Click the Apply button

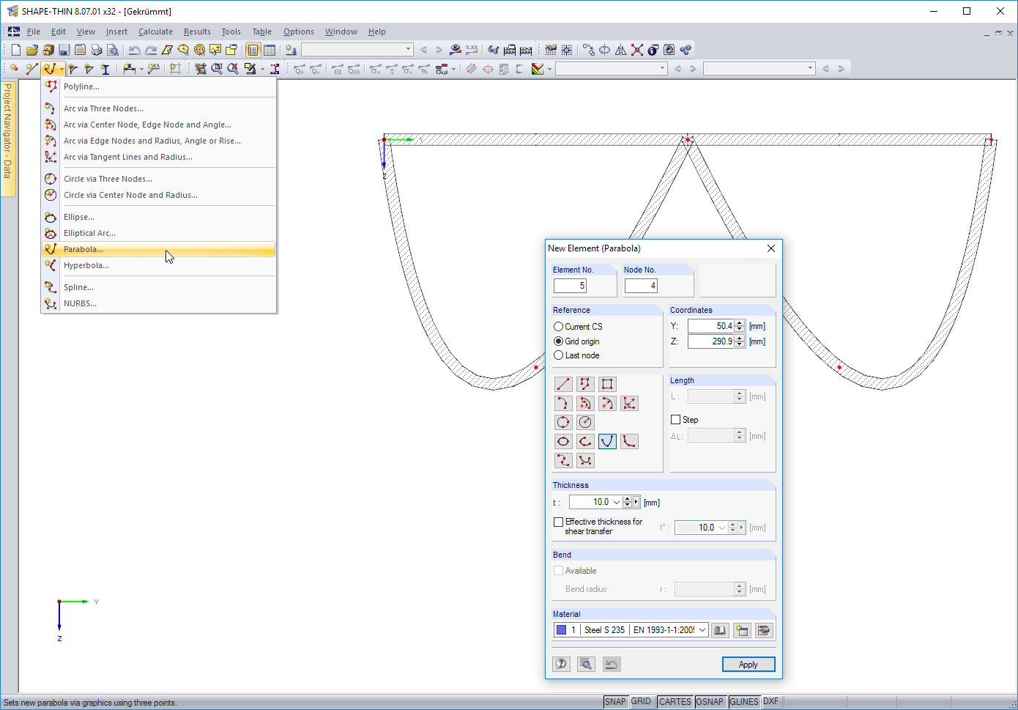coord(748,664)
